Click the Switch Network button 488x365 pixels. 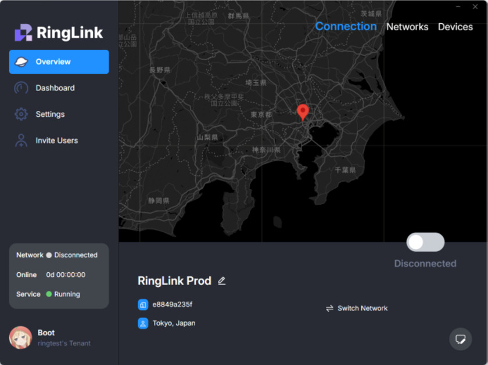[357, 308]
